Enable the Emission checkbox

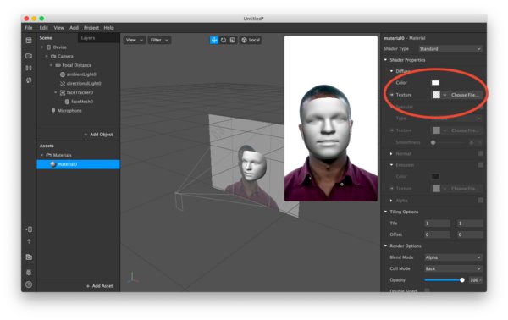coord(481,165)
